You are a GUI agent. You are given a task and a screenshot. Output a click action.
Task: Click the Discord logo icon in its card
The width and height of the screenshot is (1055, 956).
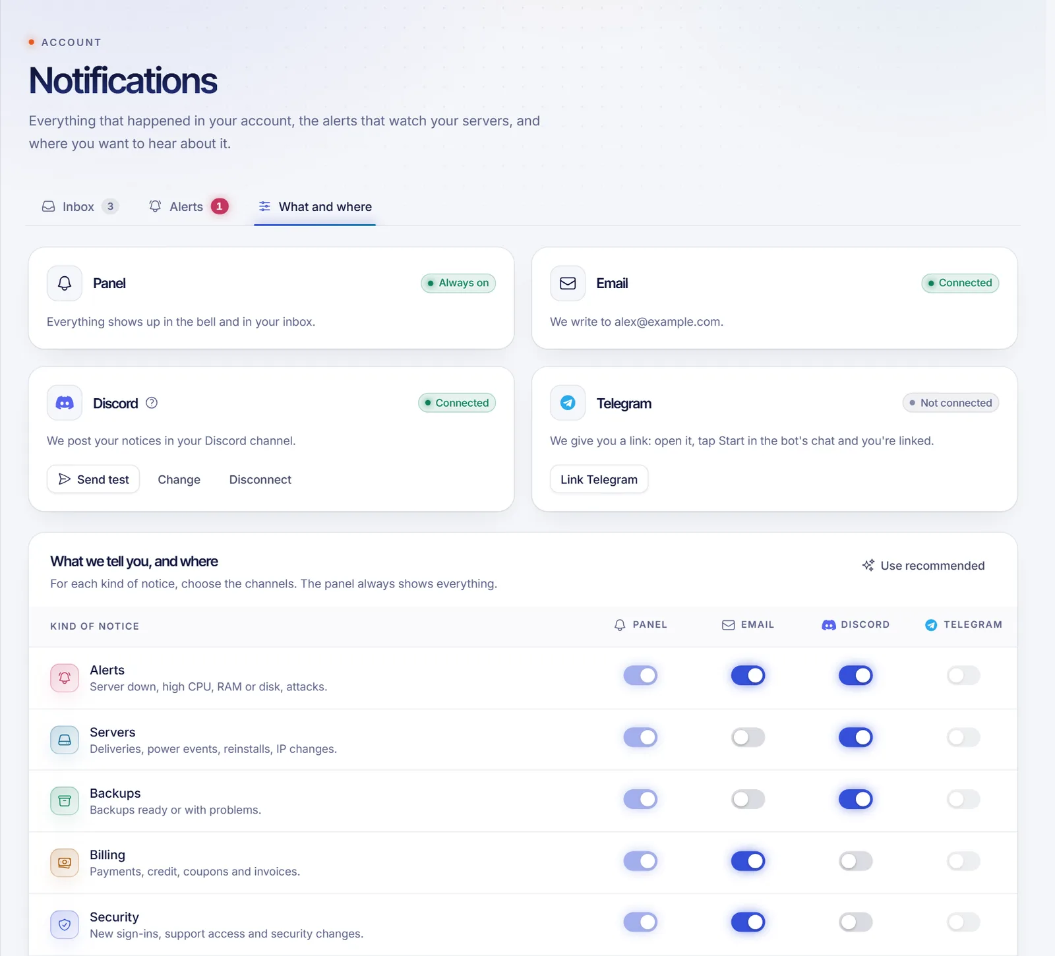[65, 403]
